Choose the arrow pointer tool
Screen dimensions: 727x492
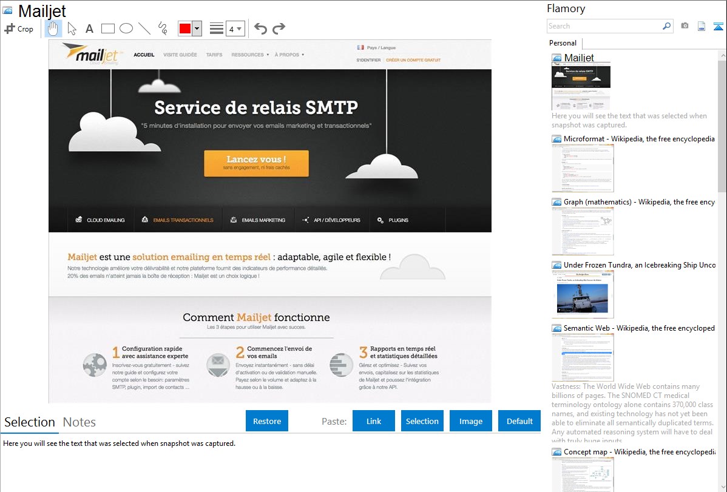click(72, 29)
